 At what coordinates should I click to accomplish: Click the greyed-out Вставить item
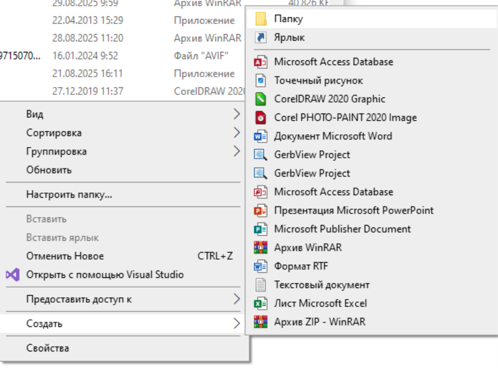[123, 219]
